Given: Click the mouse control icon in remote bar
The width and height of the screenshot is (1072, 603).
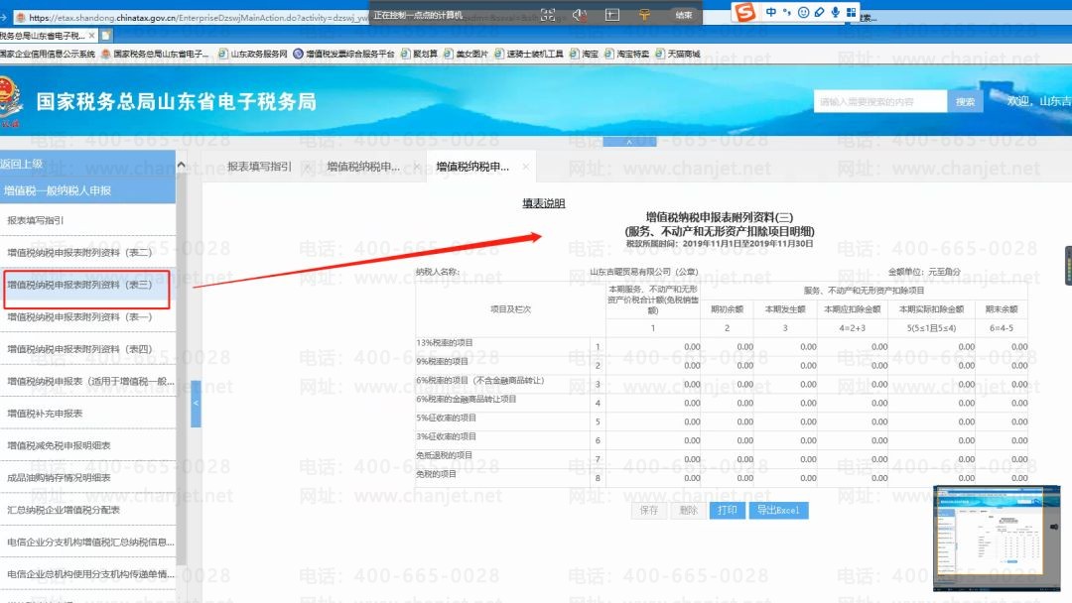Looking at the screenshot, I should (580, 14).
